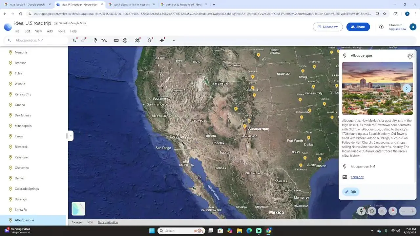The image size is (420, 236).
Task: Activate the Street View pegman
Action: (361, 211)
